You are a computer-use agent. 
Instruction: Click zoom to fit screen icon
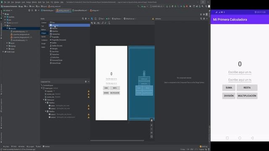(x=151, y=137)
